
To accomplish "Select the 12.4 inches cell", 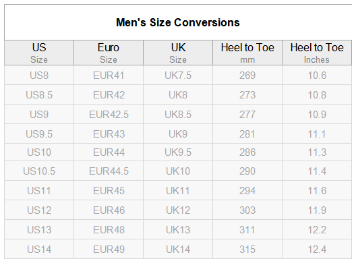I will point(317,249).
